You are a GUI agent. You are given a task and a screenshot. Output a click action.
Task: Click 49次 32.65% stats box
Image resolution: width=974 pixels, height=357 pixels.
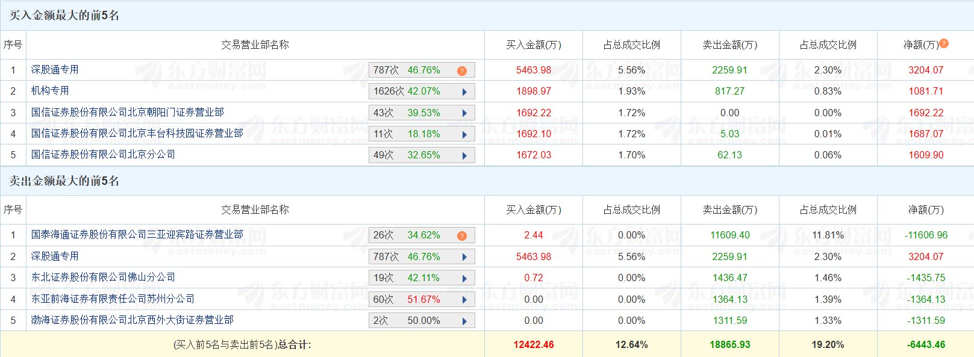click(422, 155)
